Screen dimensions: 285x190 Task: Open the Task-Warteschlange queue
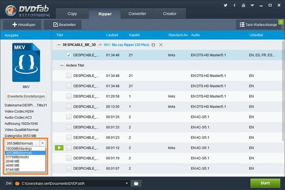(258, 24)
